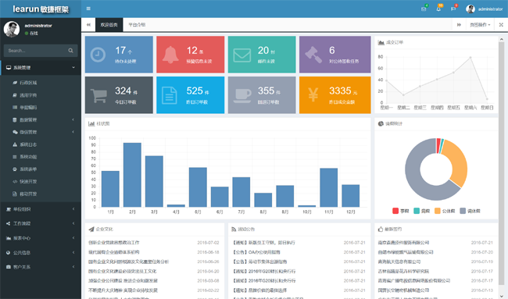Toggle the teal 病假 legend item
The height and width of the screenshot is (299, 508).
421,211
